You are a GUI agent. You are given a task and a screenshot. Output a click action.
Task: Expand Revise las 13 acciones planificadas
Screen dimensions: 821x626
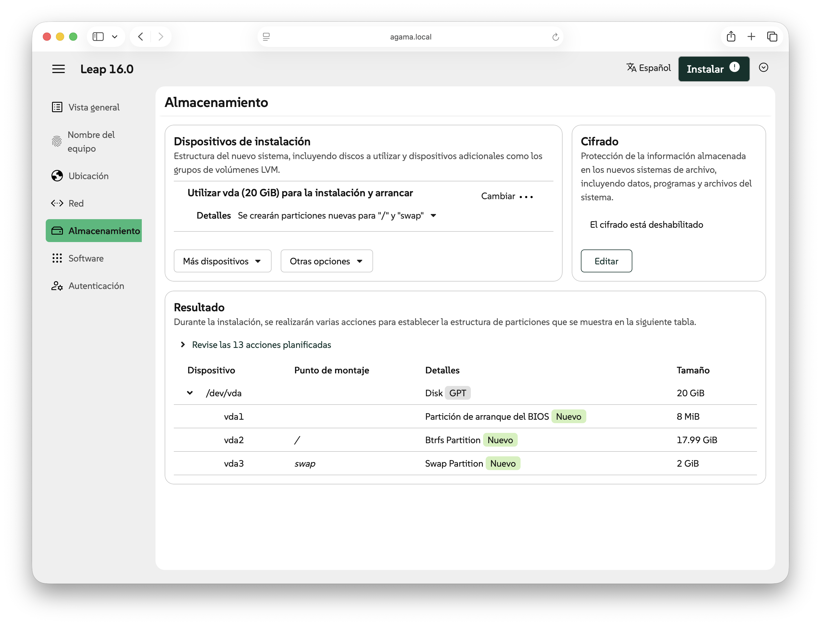pyautogui.click(x=261, y=345)
